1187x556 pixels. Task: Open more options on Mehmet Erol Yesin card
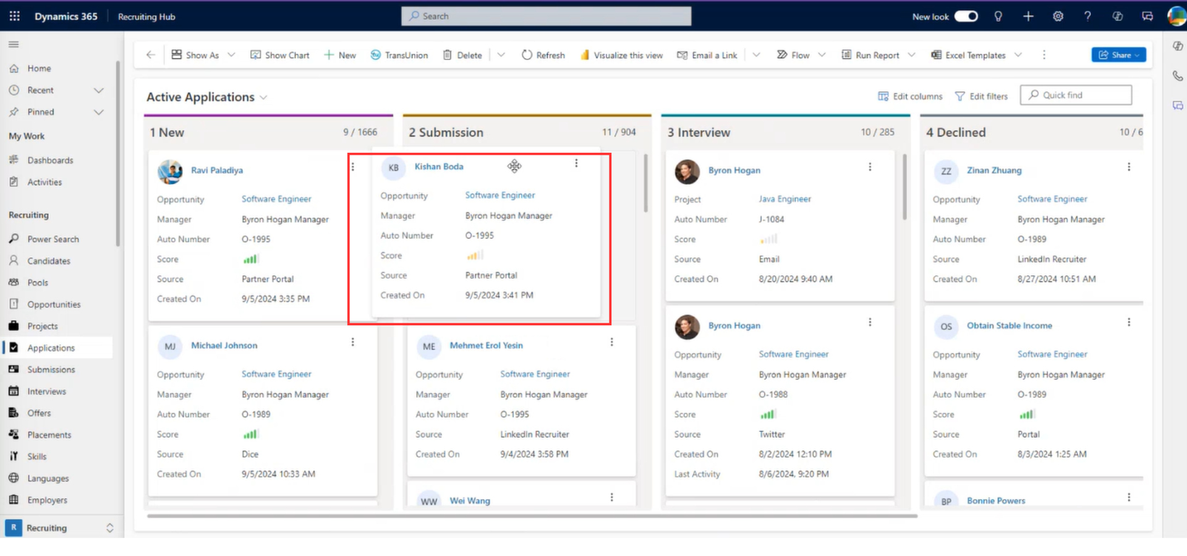(611, 342)
